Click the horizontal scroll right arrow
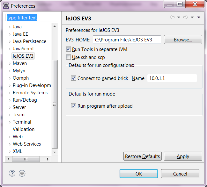Image resolution: width=207 pixels, height=187 pixels. point(48,159)
